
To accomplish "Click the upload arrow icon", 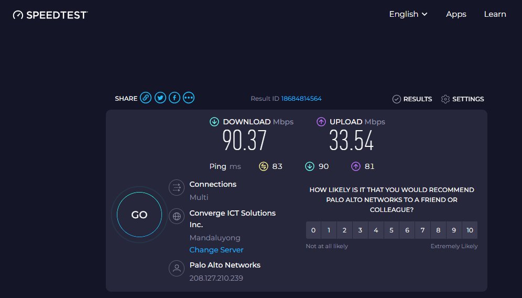I will 321,122.
